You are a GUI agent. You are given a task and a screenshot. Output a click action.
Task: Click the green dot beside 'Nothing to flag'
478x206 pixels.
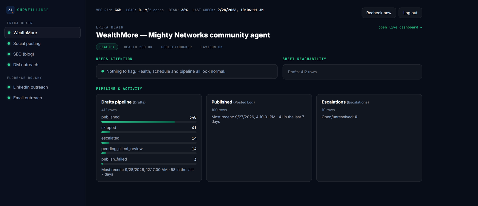103,71
